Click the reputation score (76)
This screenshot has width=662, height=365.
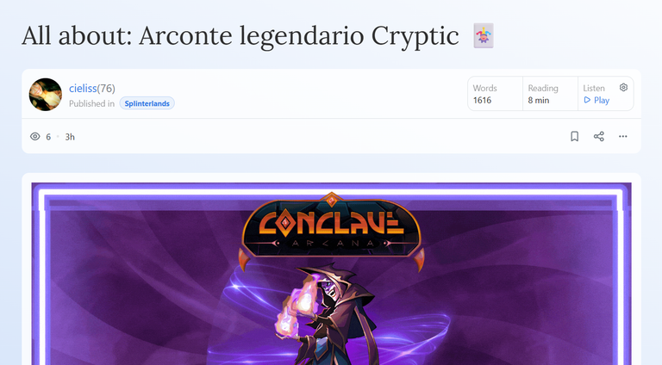(x=106, y=88)
